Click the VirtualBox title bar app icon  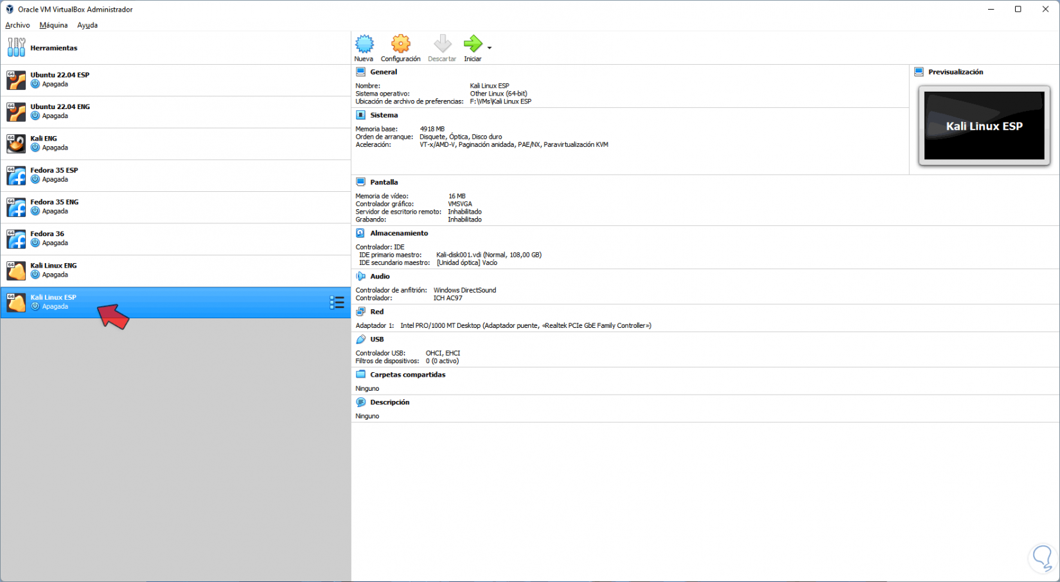(9, 9)
